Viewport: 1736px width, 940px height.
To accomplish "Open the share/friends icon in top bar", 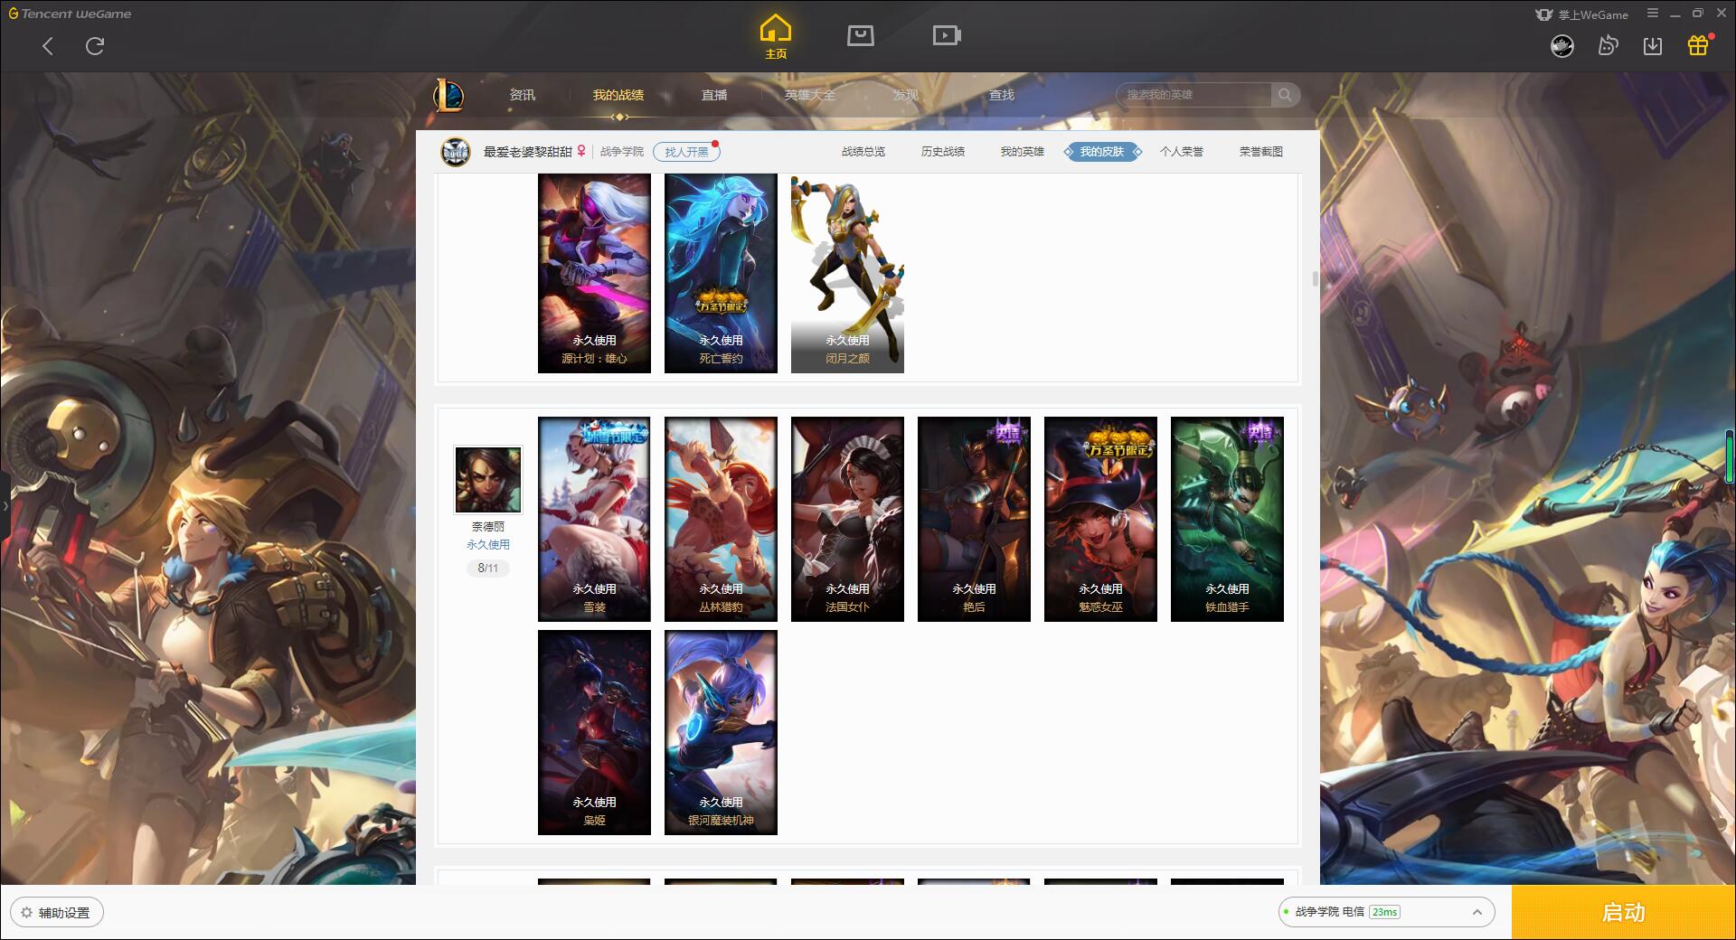I will pyautogui.click(x=1608, y=45).
